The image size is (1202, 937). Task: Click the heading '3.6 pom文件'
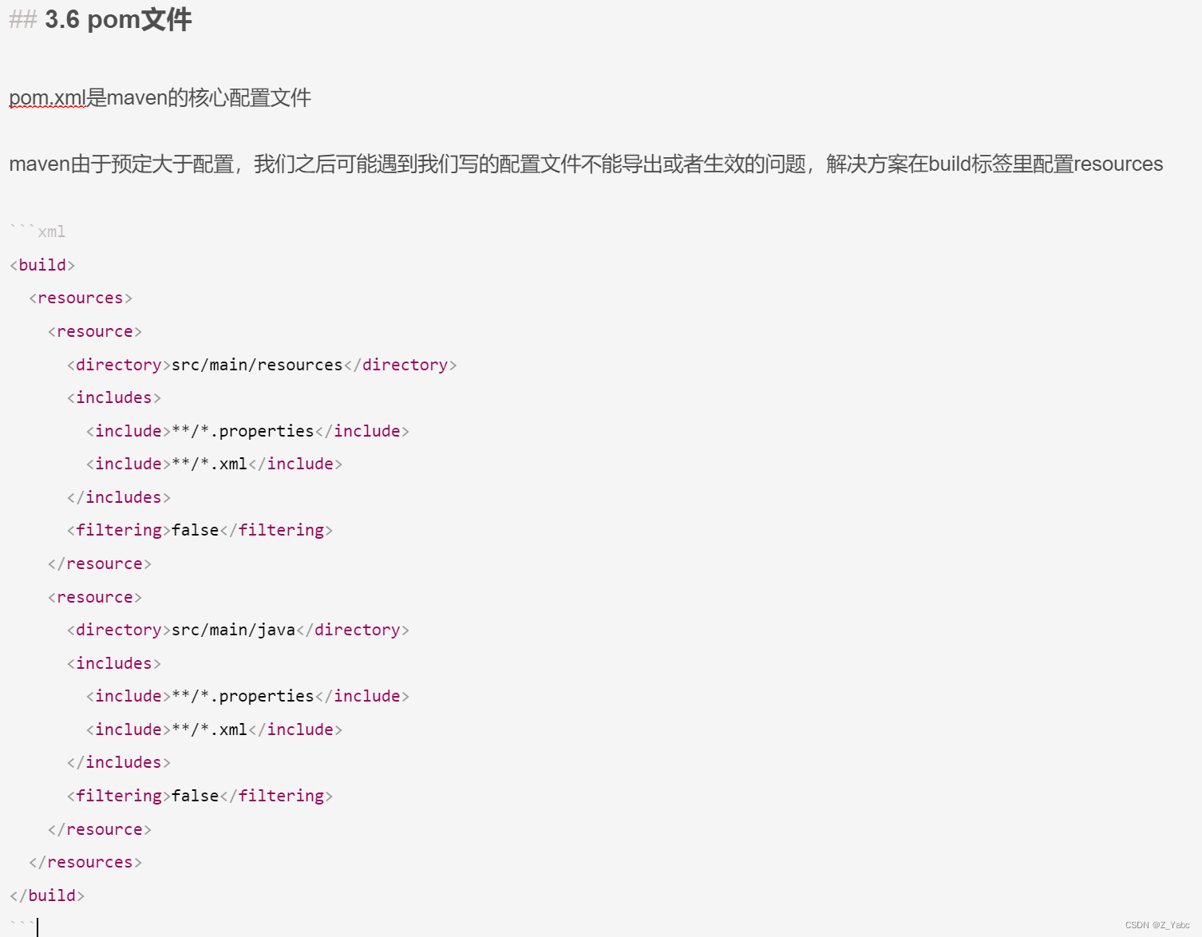coord(118,19)
